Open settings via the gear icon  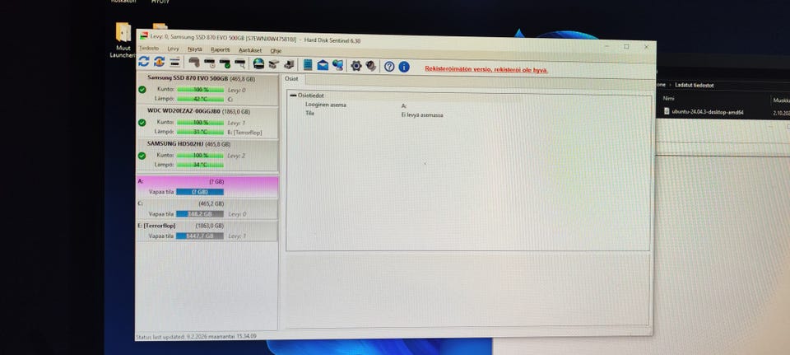click(x=356, y=66)
